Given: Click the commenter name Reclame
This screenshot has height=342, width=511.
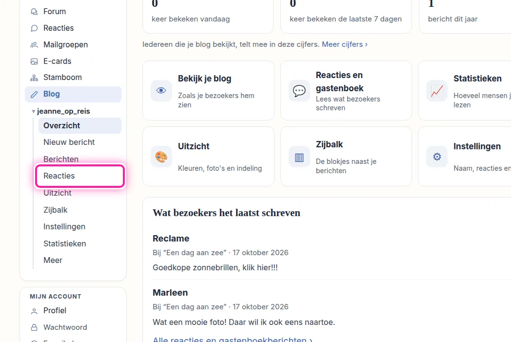Looking at the screenshot, I should point(171,239).
